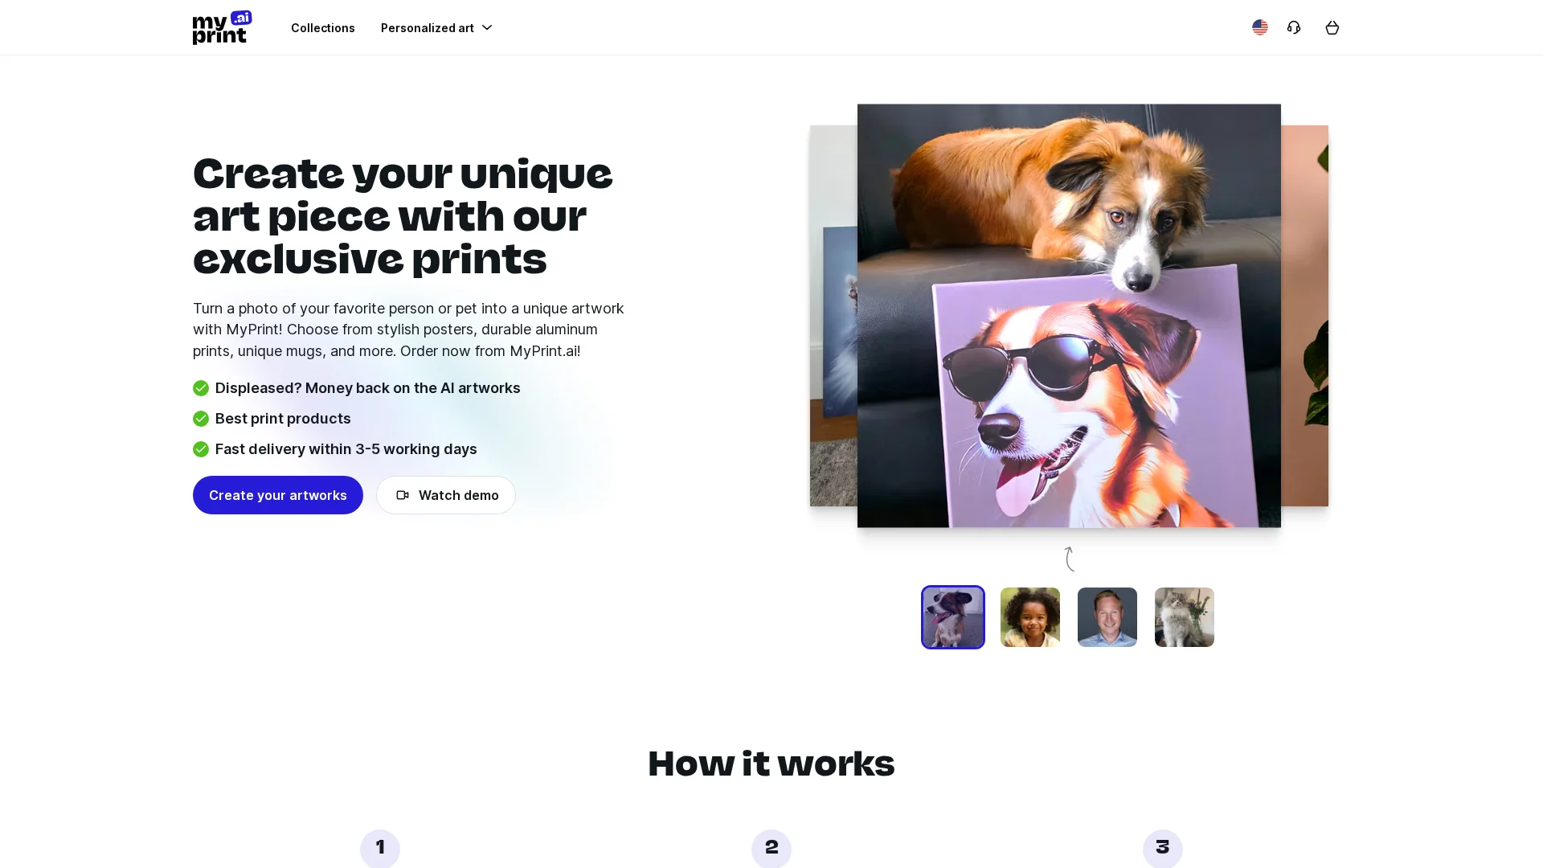Click the main dog artwork image
The width and height of the screenshot is (1543, 868).
tap(1068, 315)
